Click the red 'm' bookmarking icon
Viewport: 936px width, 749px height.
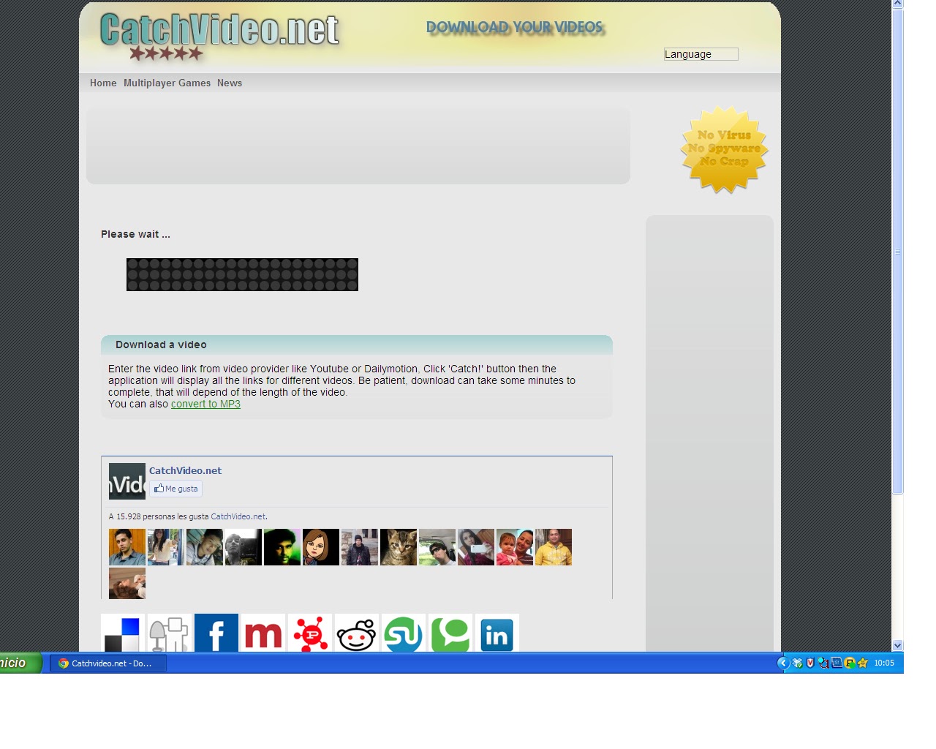(263, 633)
